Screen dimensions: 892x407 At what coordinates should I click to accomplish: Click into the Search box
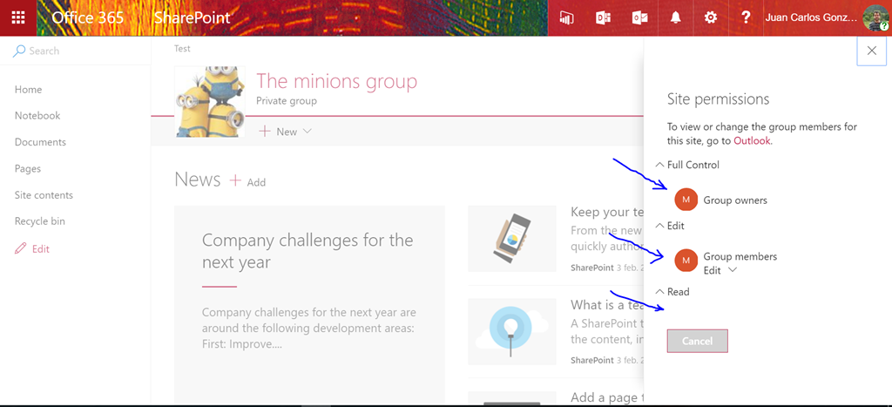point(76,51)
